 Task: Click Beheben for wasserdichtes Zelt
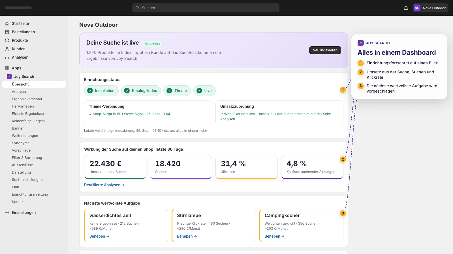(99, 236)
